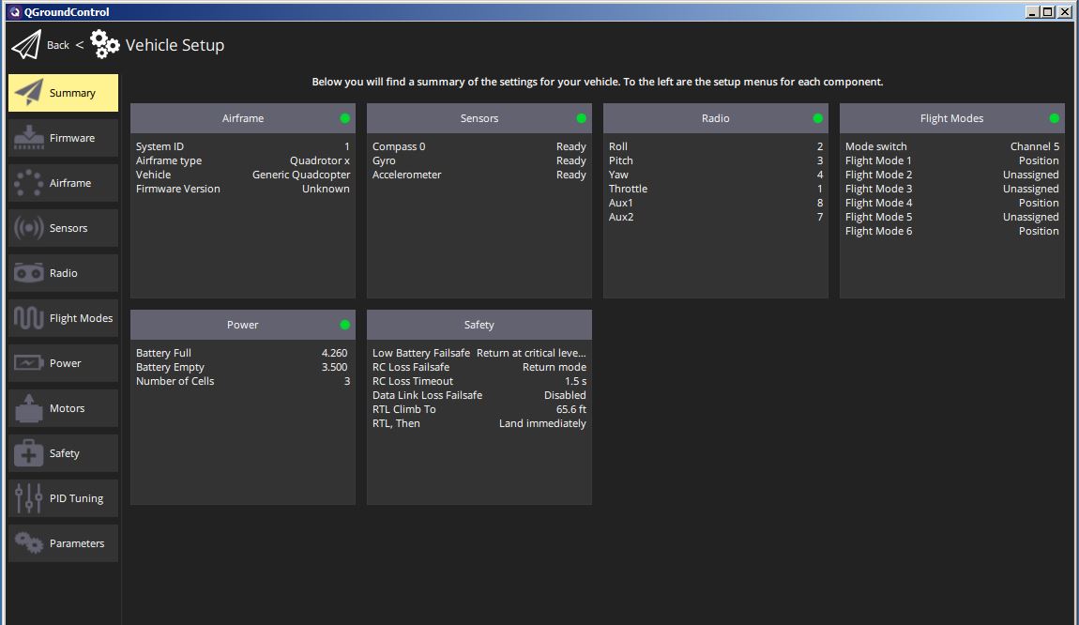Screen dimensions: 1079x625
Task: Click 'Mode switch' row label
Action: (876, 146)
